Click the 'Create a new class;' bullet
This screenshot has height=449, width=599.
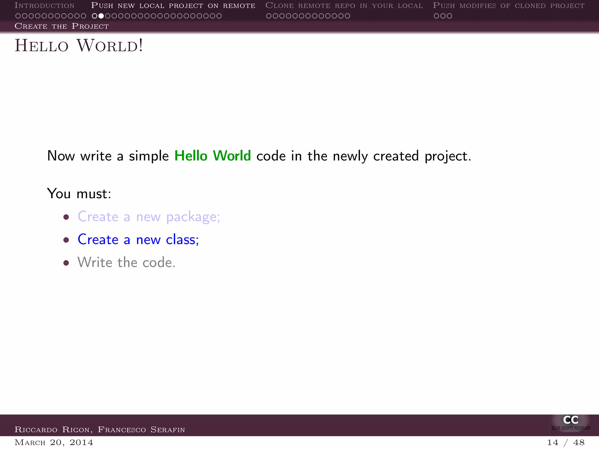(x=138, y=240)
